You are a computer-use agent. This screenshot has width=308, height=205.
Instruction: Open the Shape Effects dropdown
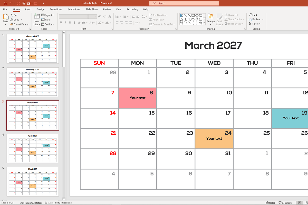pyautogui.click(x=234, y=24)
